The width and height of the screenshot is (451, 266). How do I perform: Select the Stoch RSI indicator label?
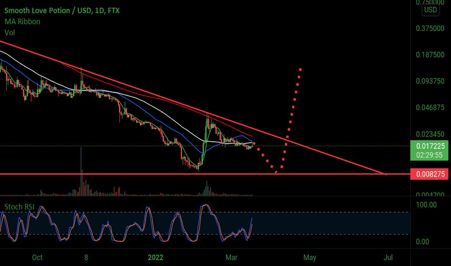tap(19, 207)
